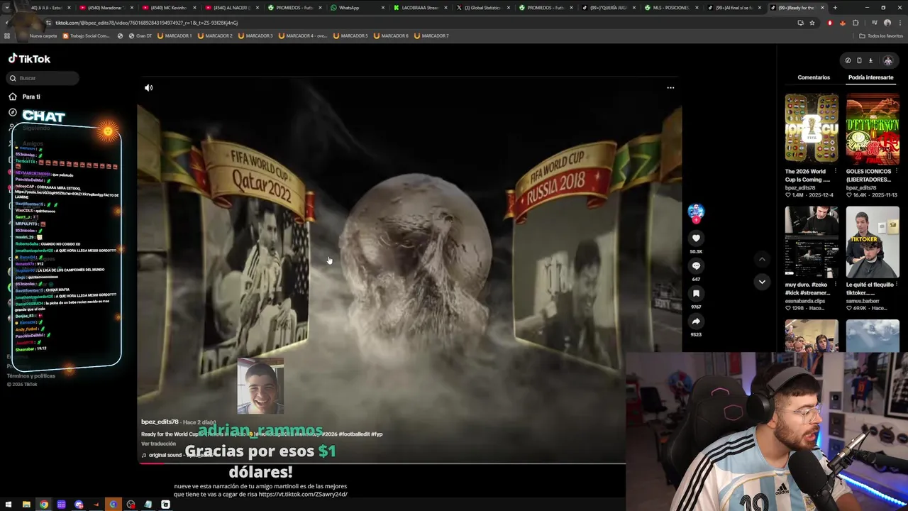Open comments via the speech bubble icon
The image size is (908, 511).
(696, 266)
